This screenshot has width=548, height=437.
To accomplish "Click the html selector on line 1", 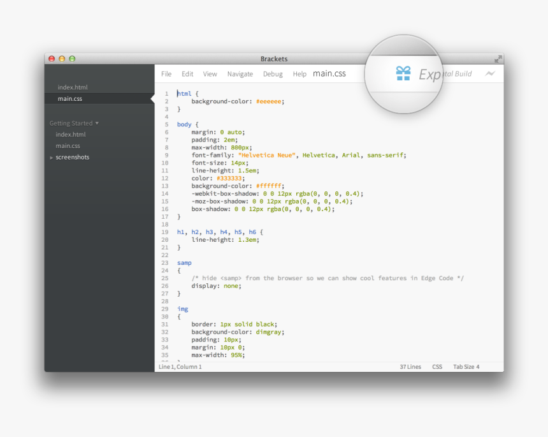I will 184,94.
